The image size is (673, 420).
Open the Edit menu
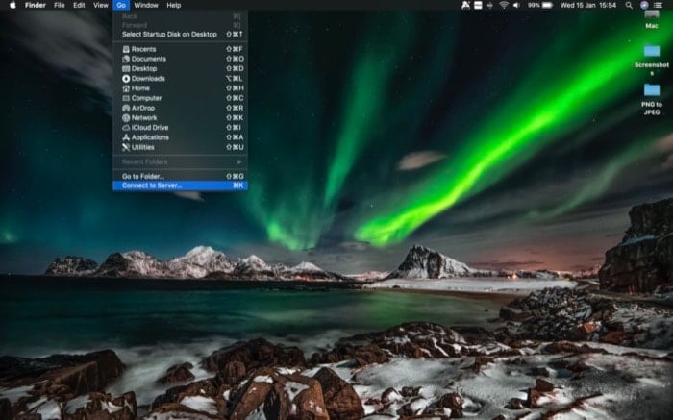coord(79,5)
